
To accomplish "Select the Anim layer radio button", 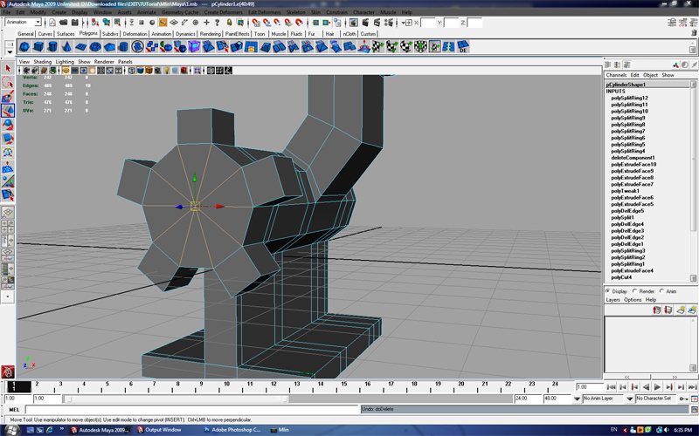I will coord(662,291).
